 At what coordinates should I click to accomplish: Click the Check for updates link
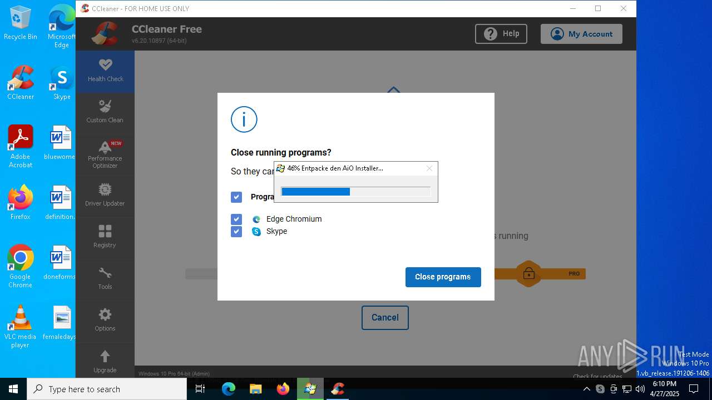pyautogui.click(x=597, y=376)
